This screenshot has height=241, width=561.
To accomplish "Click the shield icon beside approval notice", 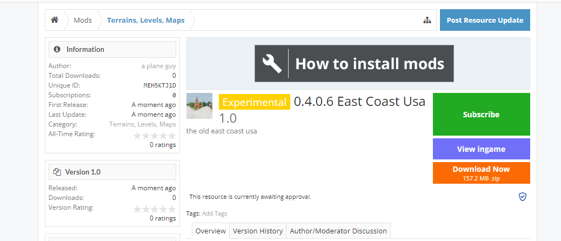I will [x=522, y=197].
